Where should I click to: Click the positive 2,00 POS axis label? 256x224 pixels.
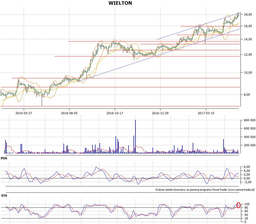(247, 175)
